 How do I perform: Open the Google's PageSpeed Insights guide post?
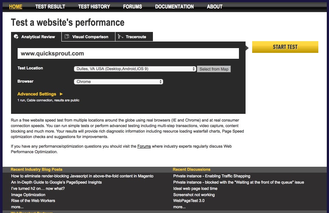(x=57, y=182)
